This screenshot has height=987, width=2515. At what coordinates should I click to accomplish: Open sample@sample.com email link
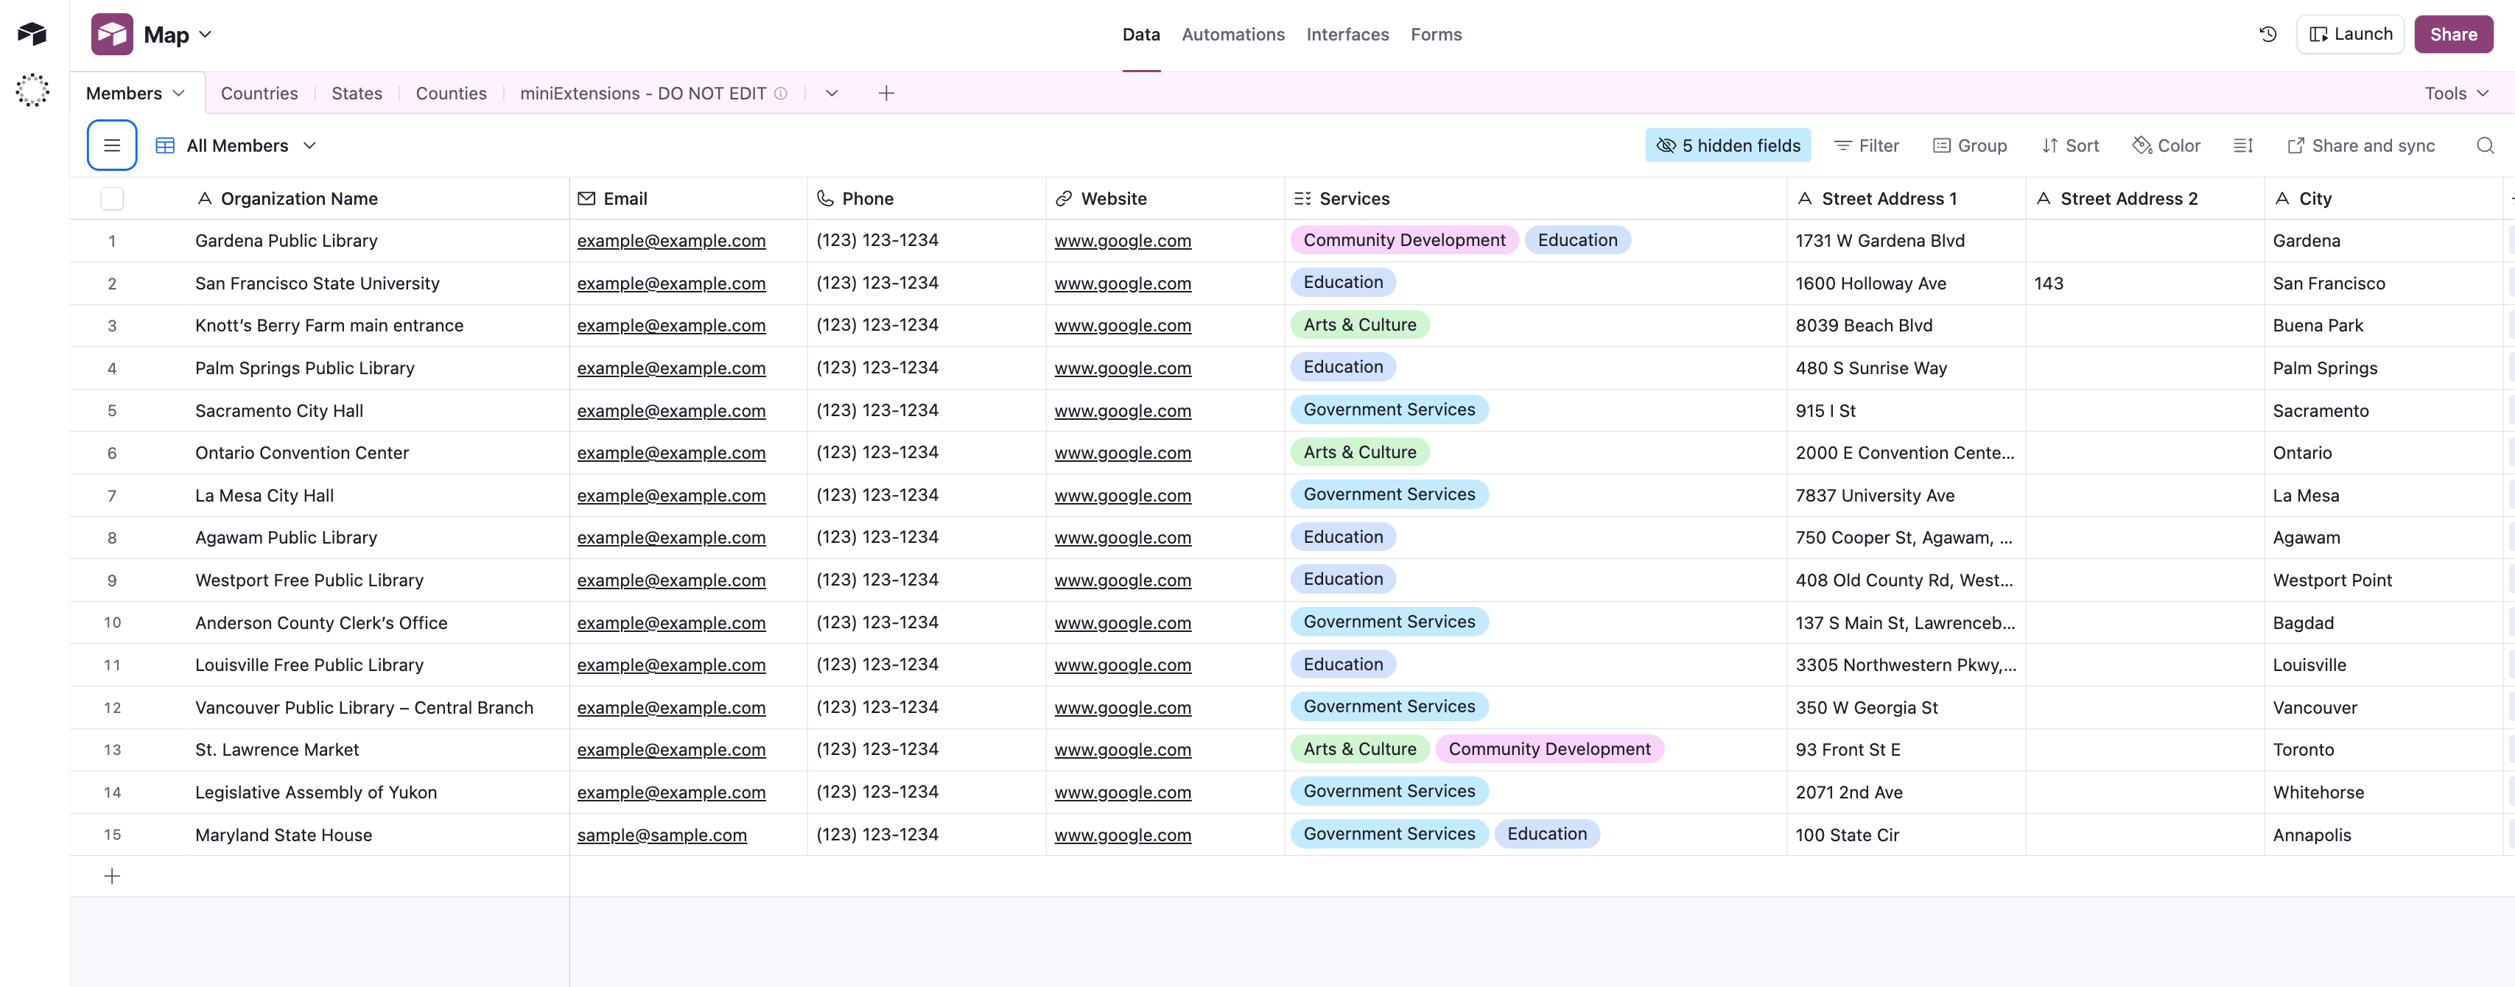[x=661, y=835]
